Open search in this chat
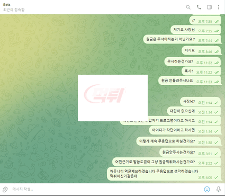This screenshot has height=196, width=225. pos(188,7)
